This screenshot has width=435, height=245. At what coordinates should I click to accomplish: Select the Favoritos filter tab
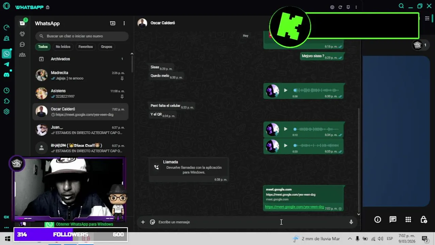85,47
